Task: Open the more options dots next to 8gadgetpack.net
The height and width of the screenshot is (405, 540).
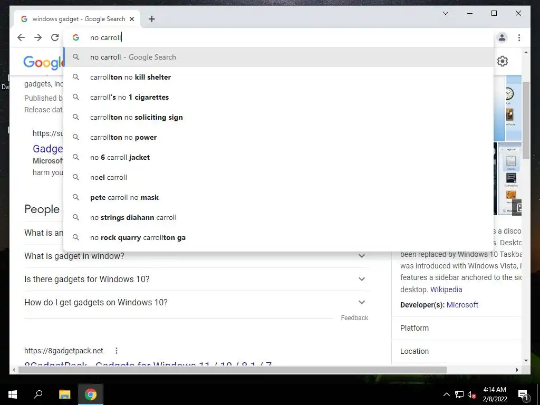Action: click(x=117, y=351)
